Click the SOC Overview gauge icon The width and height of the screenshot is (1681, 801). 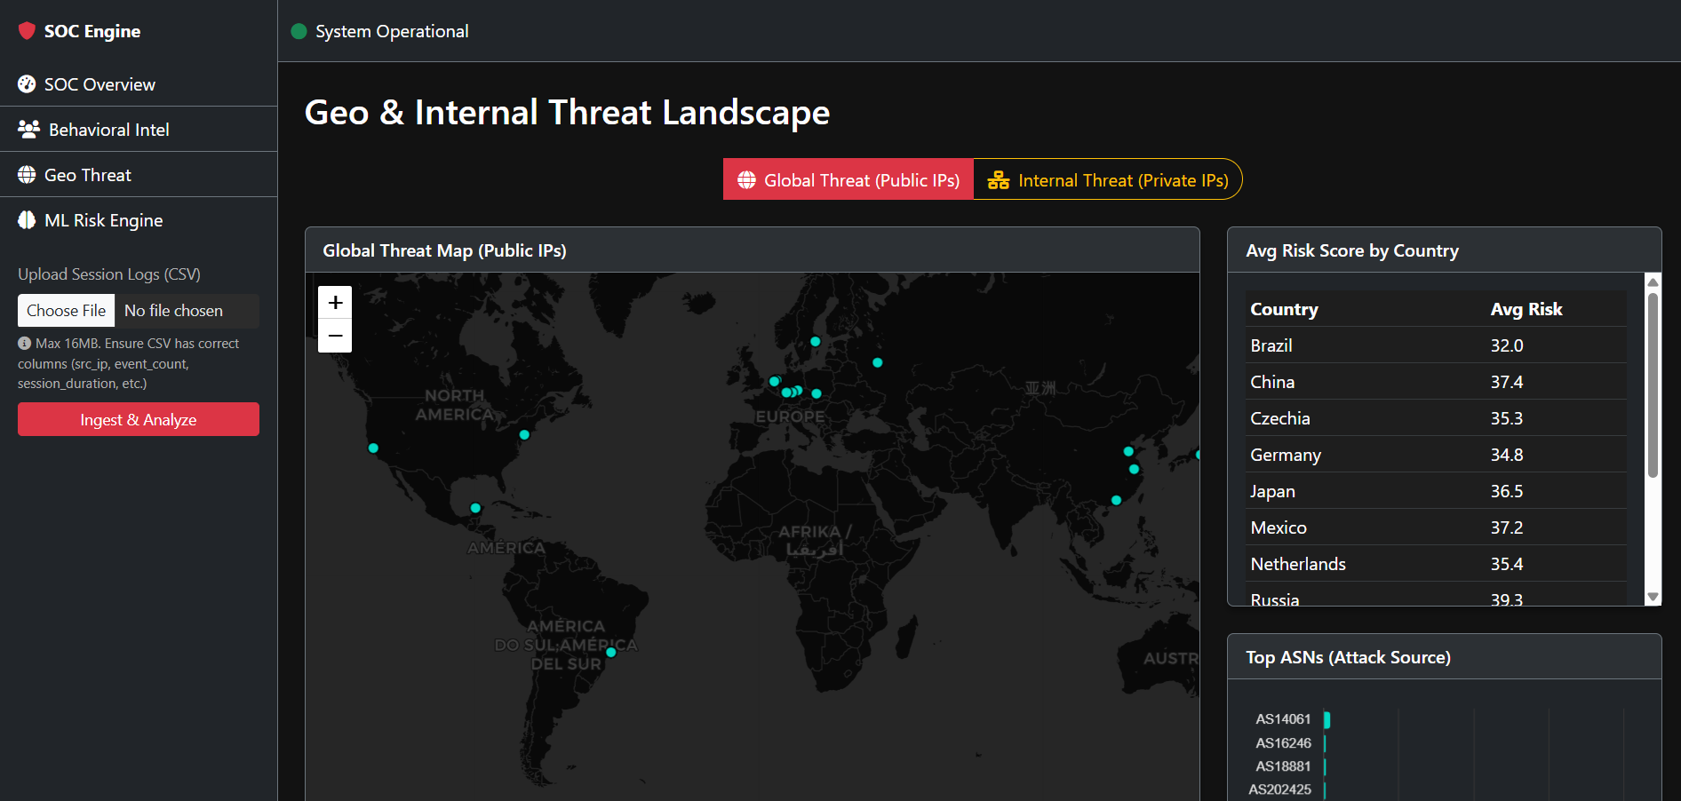[27, 84]
